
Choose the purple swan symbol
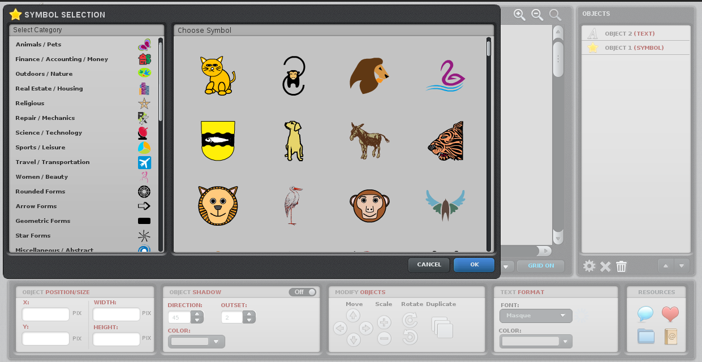coord(445,76)
